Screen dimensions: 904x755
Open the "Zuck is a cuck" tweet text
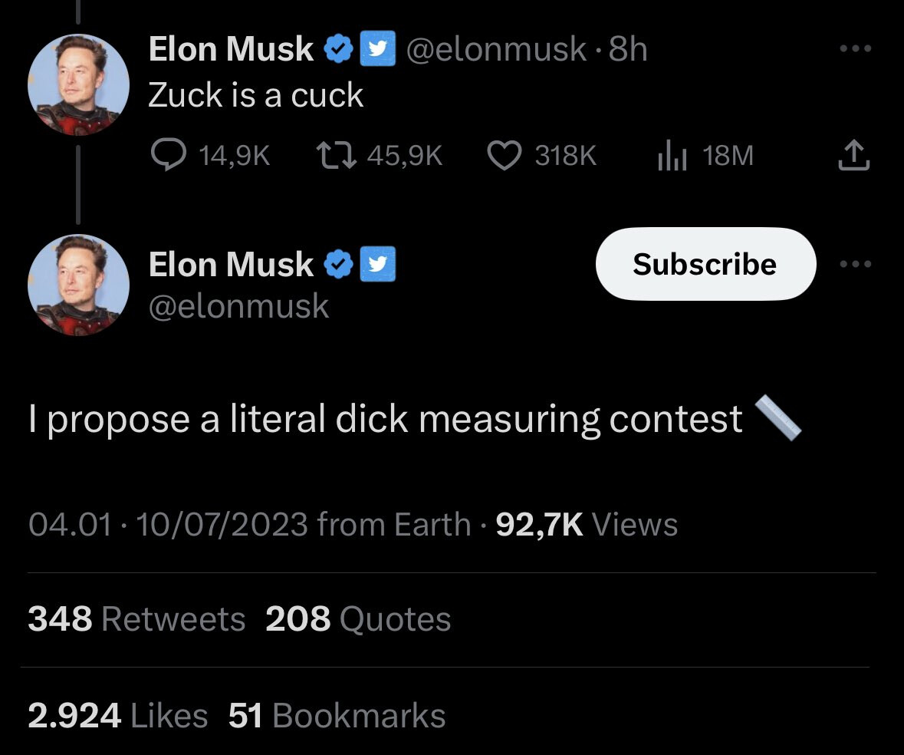255,95
